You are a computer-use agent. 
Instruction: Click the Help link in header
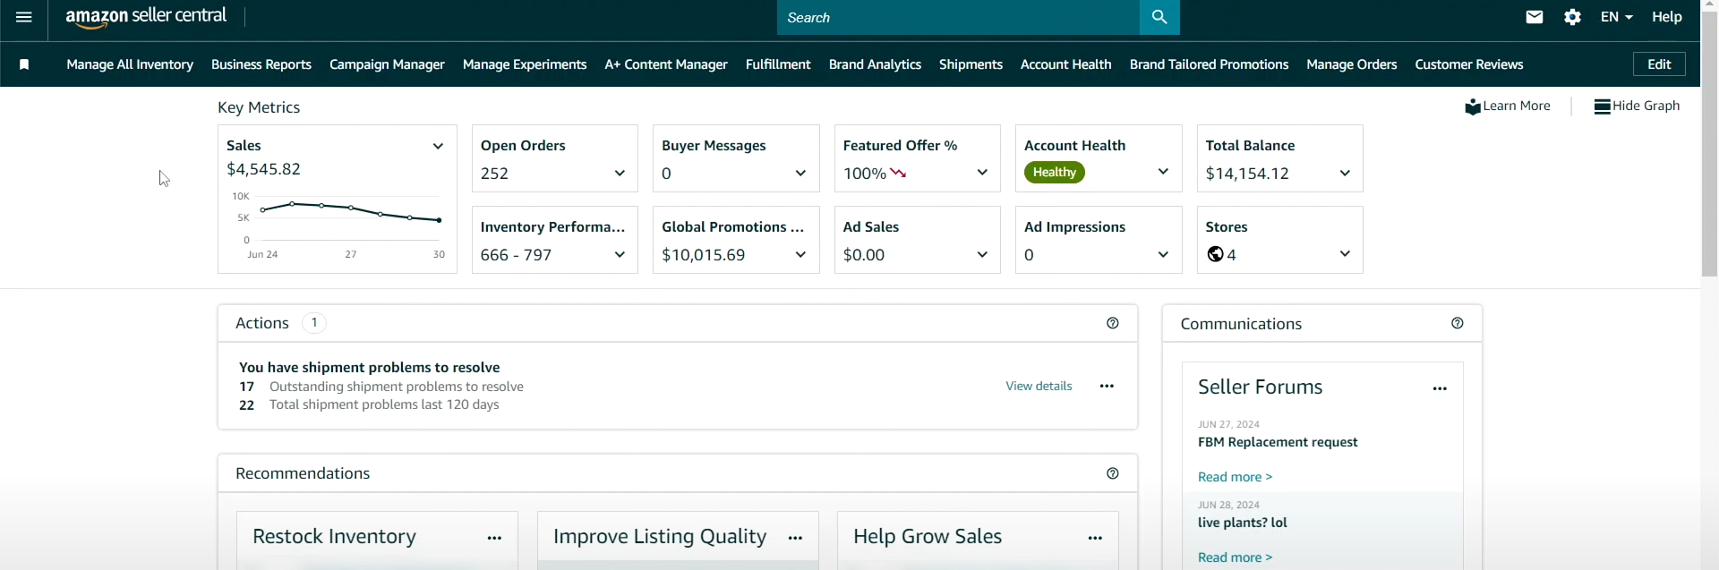1667,17
